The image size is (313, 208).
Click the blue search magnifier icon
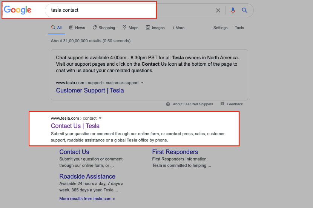coord(245,11)
